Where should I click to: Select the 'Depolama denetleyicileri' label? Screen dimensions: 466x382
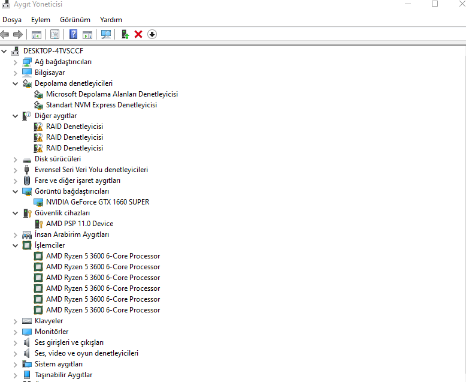[x=74, y=83]
